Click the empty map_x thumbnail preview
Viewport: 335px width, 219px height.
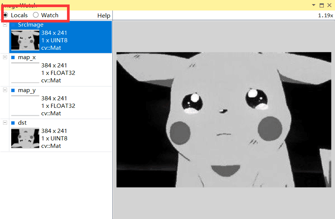[25, 73]
